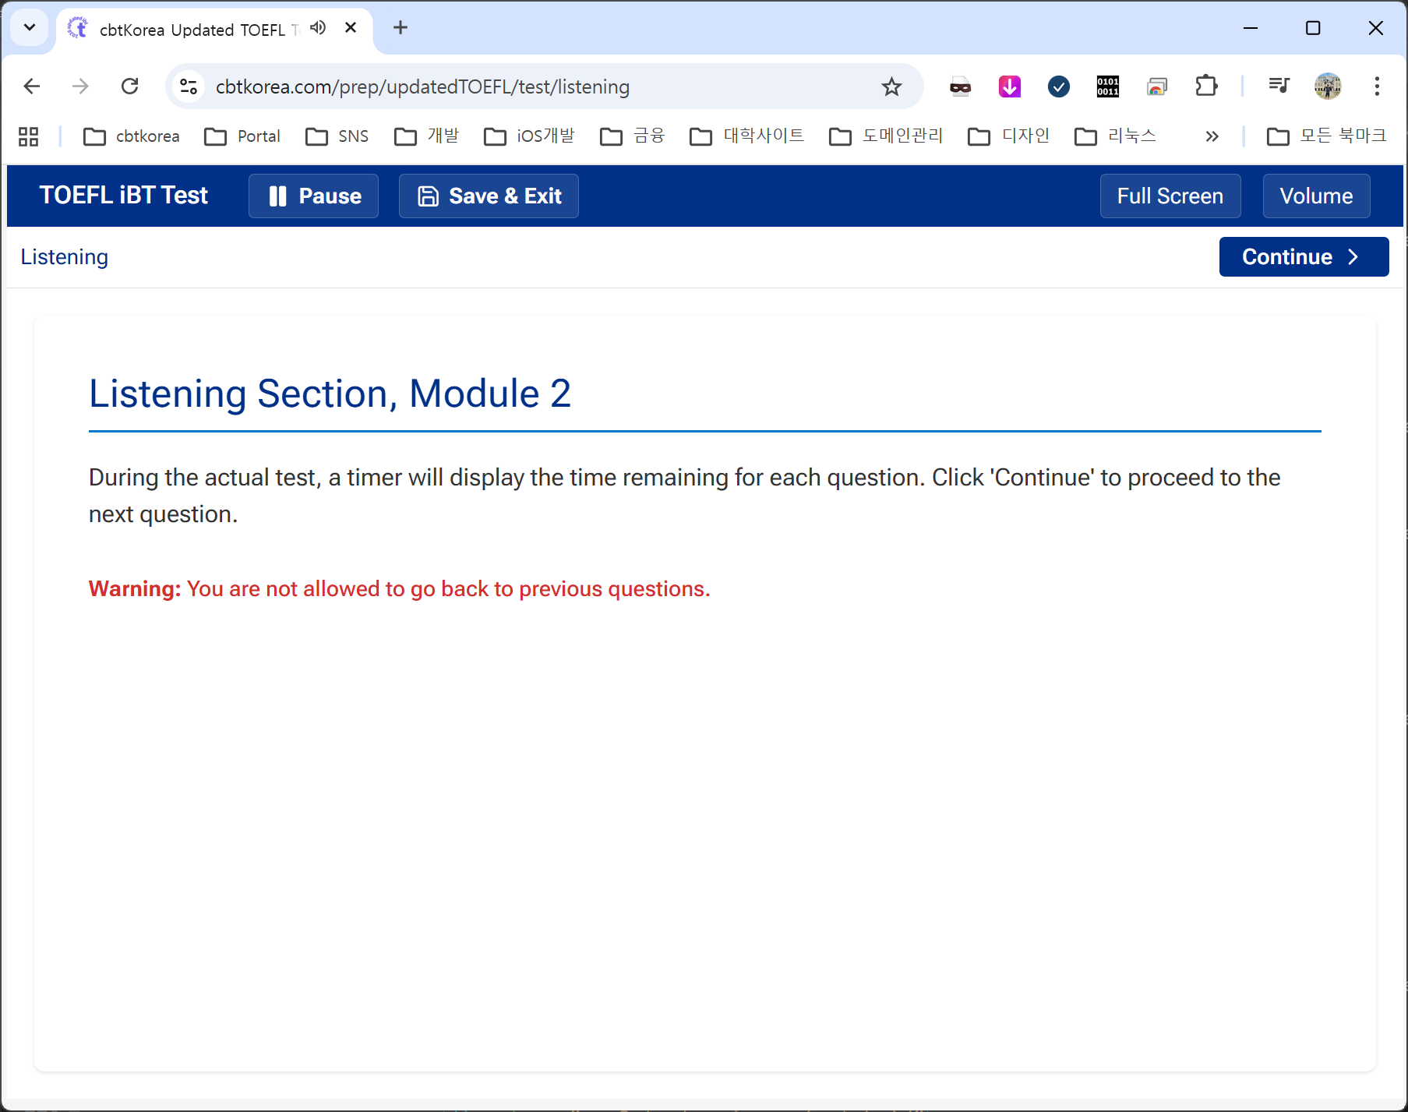1408x1112 pixels.
Task: Show hidden bookmarks with double chevron
Action: click(x=1212, y=136)
